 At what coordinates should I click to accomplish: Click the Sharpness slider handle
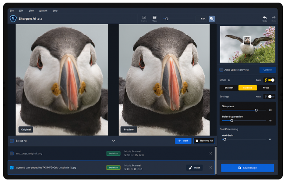click(256, 110)
